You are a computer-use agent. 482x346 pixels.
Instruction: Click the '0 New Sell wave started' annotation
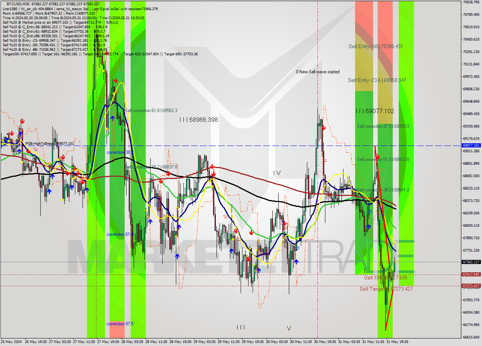pos(317,72)
